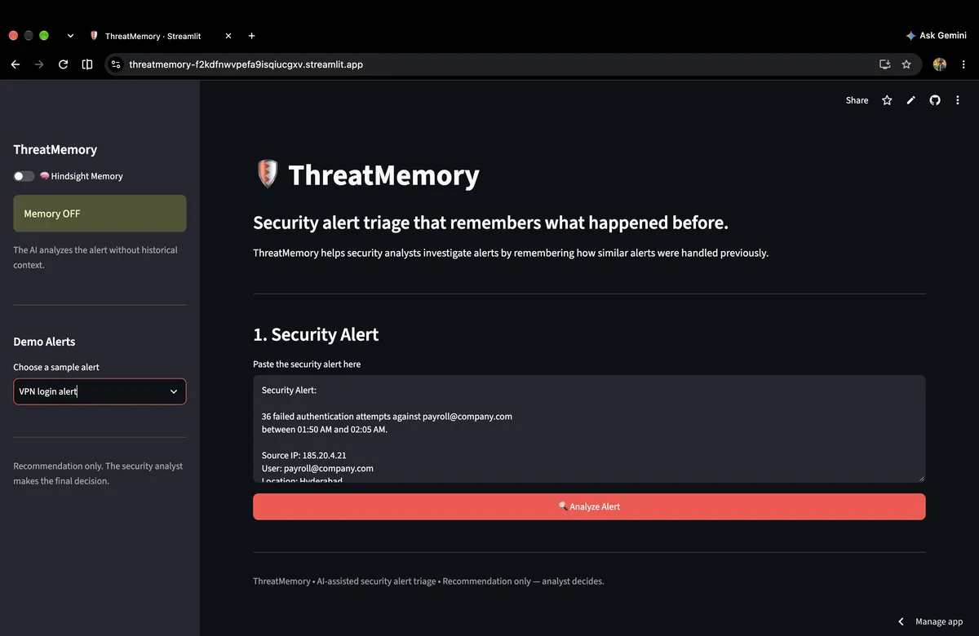
Task: Go back to the previous browser page
Action: click(15, 64)
